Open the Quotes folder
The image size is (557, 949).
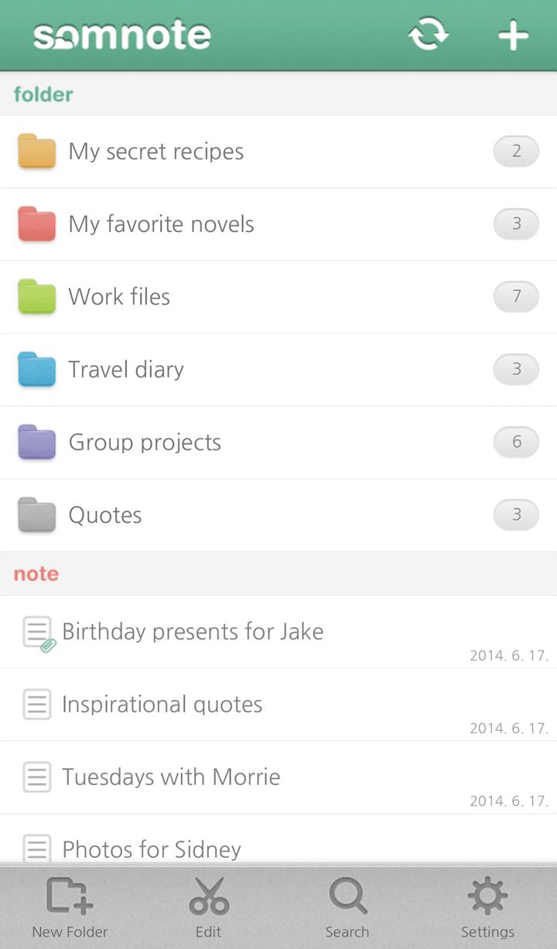[105, 515]
